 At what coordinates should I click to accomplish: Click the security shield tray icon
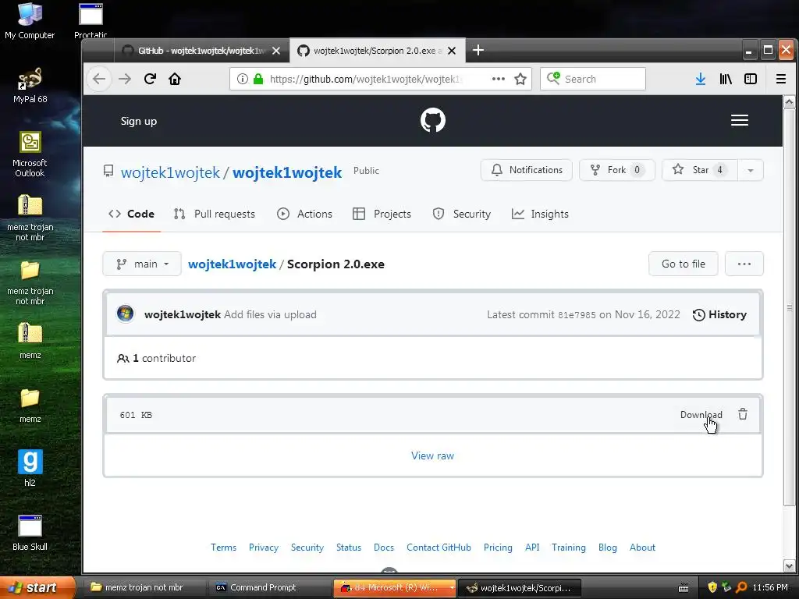pos(712,587)
